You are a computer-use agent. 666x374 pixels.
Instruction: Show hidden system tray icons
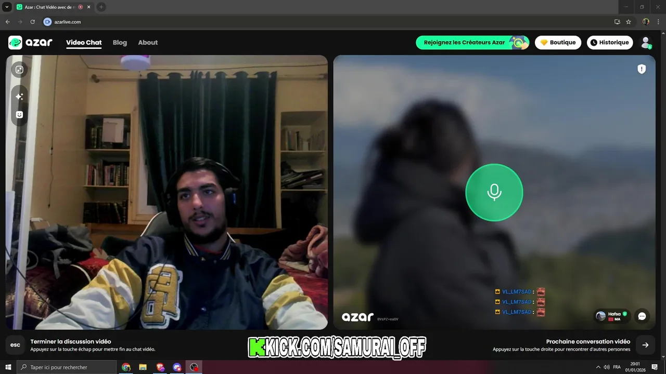tap(598, 367)
